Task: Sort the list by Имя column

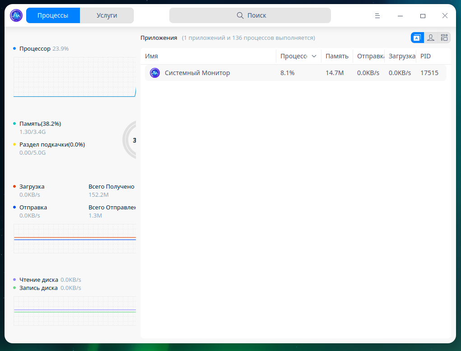Action: point(208,57)
